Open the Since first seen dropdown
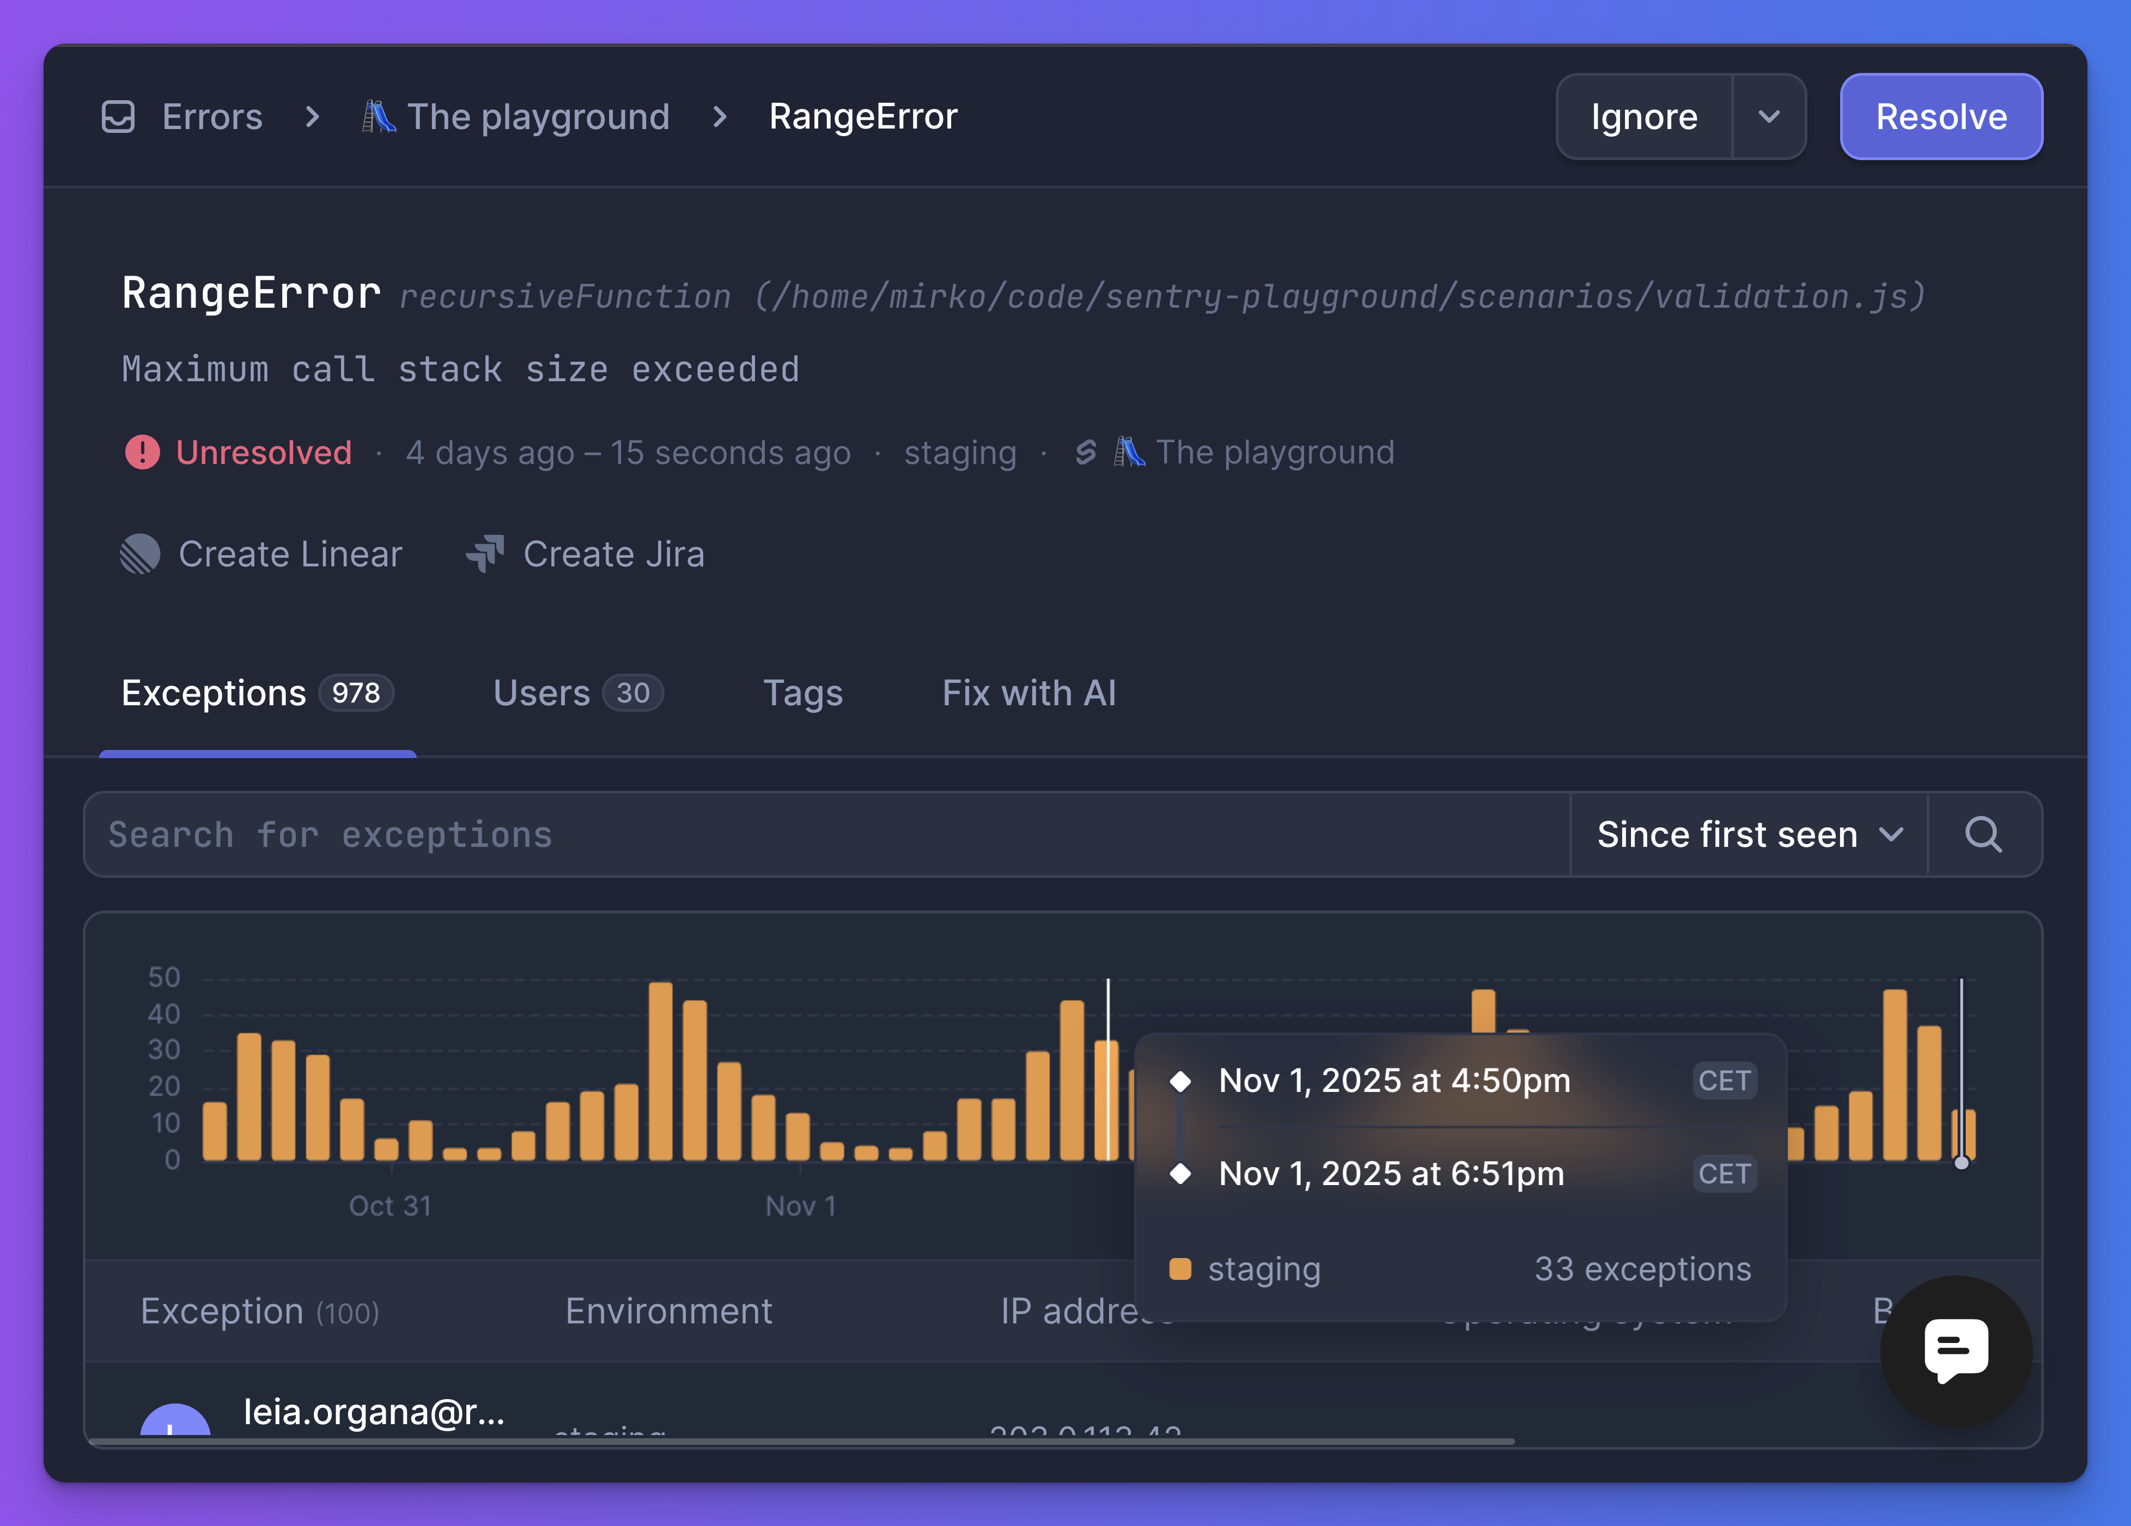This screenshot has width=2131, height=1526. [x=1748, y=834]
